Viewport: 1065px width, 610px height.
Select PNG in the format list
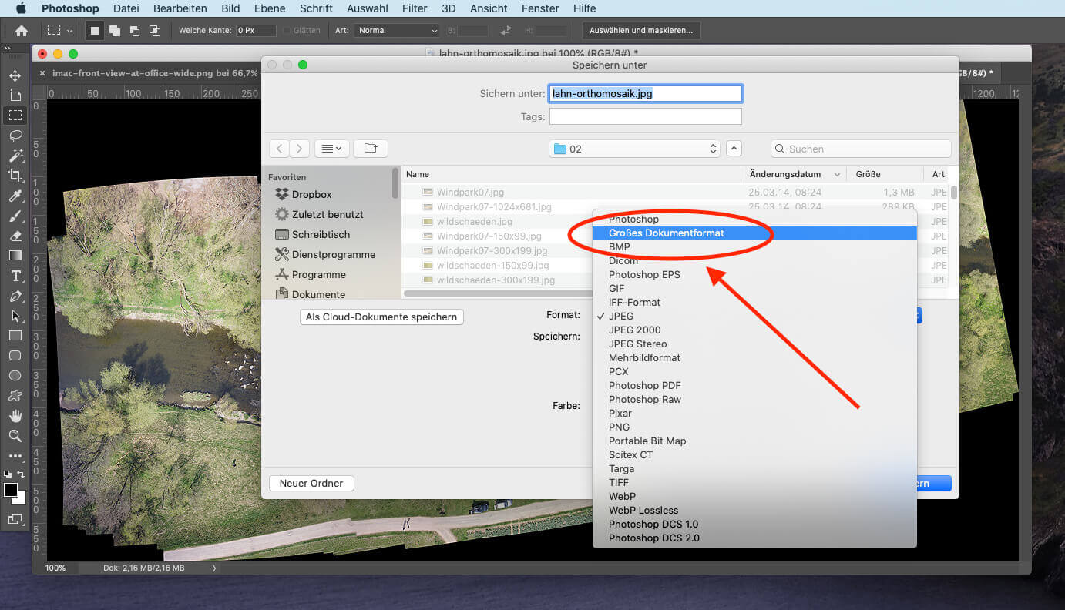[619, 427]
